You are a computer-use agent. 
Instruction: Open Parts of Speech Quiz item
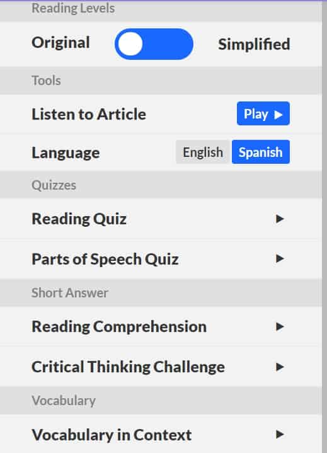[161, 259]
